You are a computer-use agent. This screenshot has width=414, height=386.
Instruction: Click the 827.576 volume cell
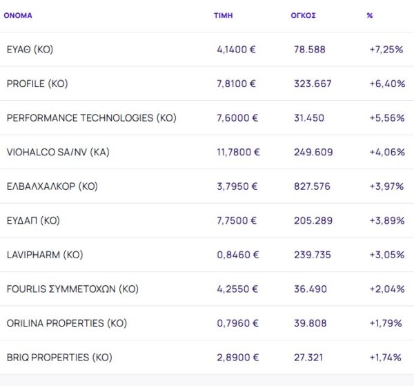(x=313, y=186)
